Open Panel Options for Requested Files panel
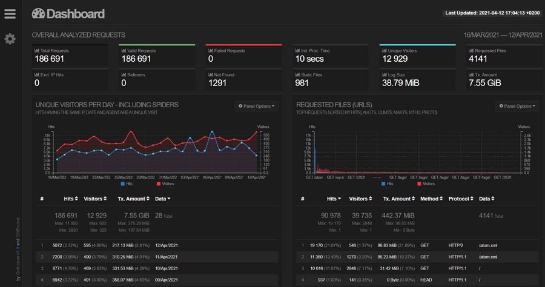The width and height of the screenshot is (545, 287). 517,106
